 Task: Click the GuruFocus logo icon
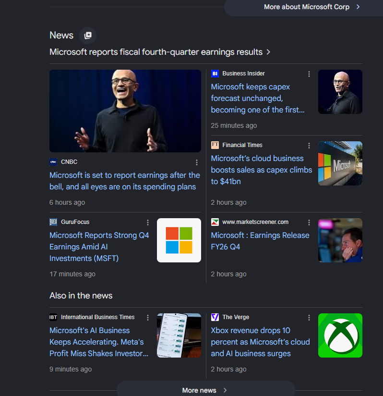[x=53, y=222]
